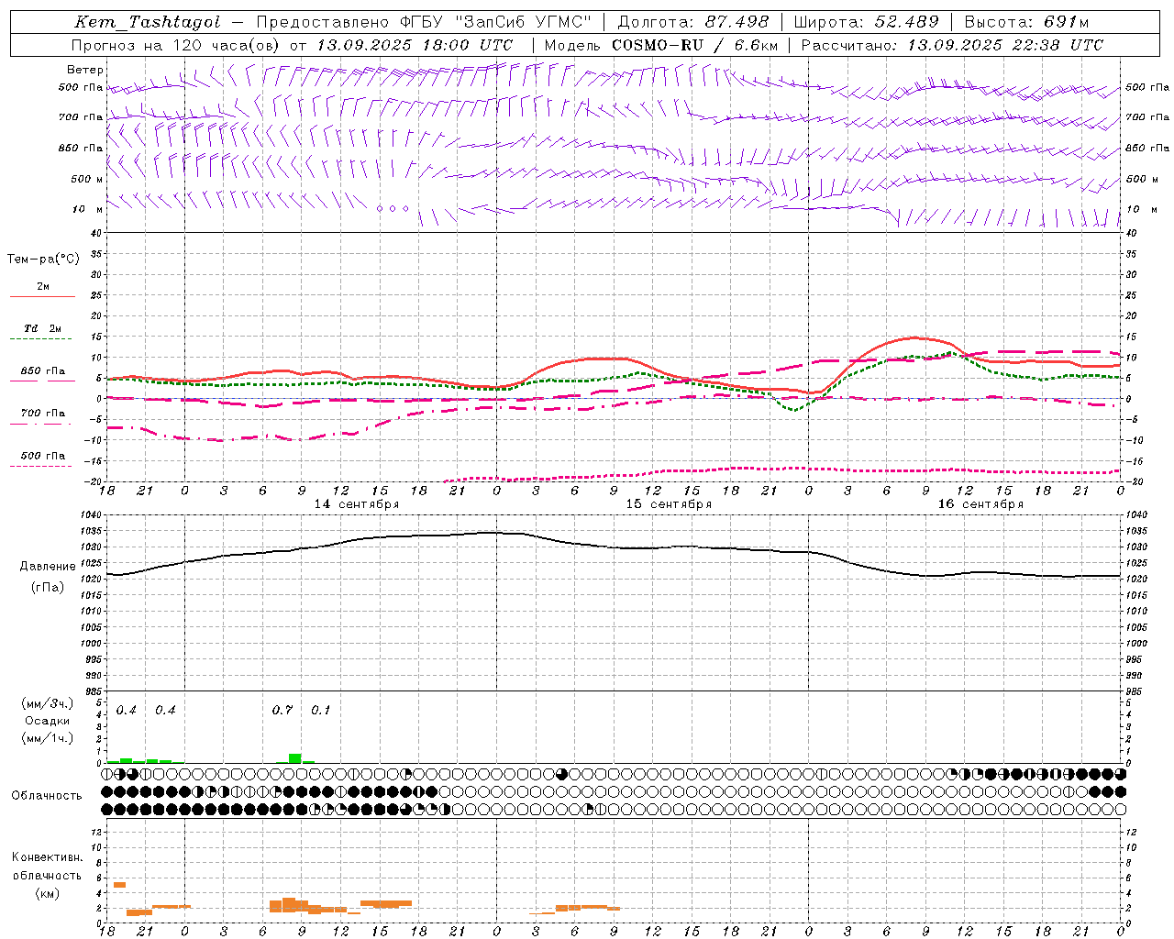This screenshot has height=939, width=1174.
Task: Click the date label 15 сентября
Action: 669,504
